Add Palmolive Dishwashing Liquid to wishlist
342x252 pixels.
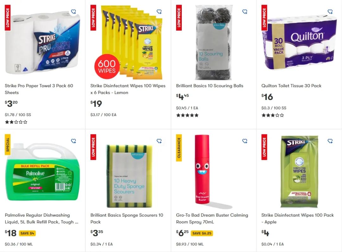(x=74, y=141)
